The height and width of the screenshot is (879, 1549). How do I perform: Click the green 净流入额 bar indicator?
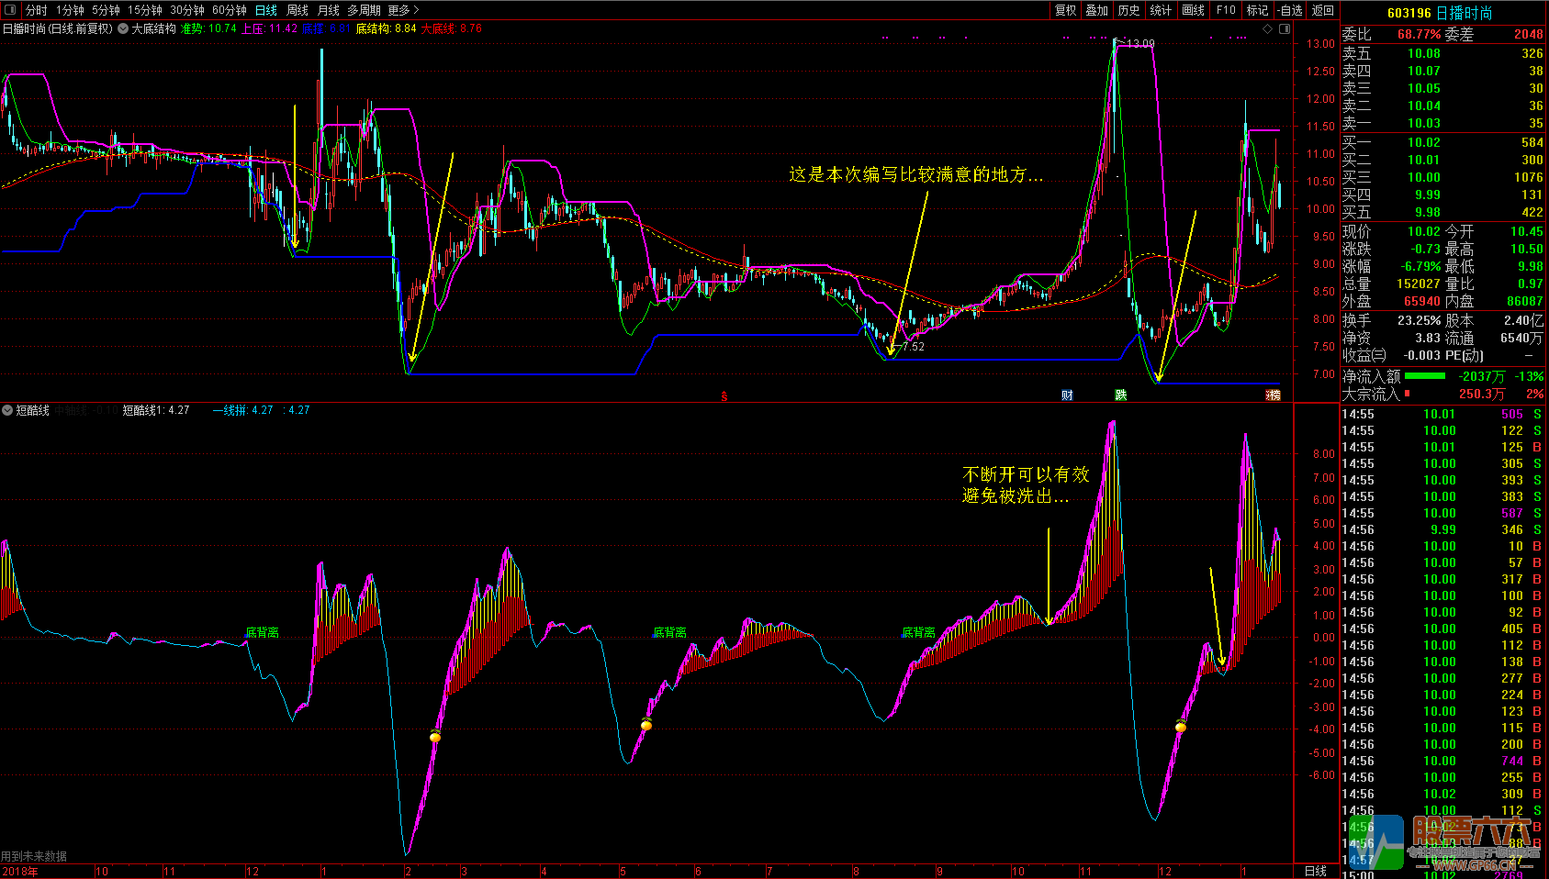1424,376
